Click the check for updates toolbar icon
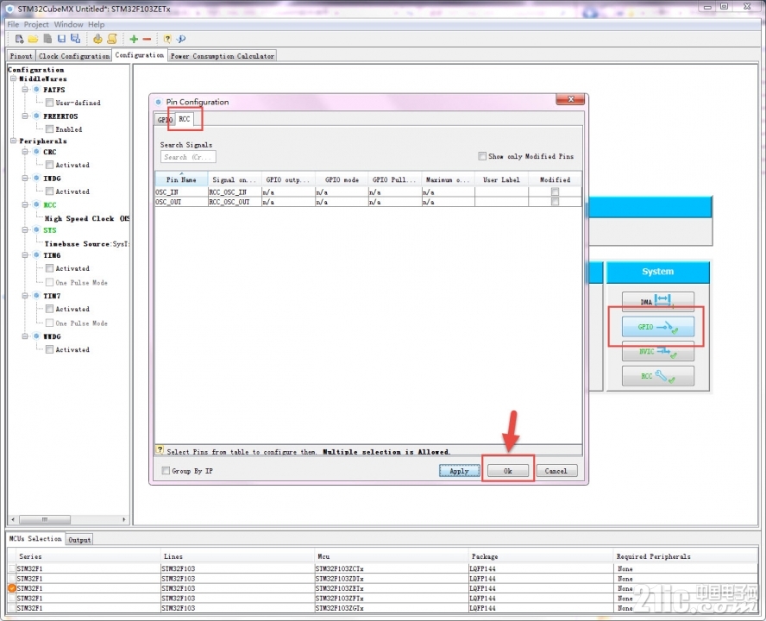This screenshot has height=621, width=766. [x=181, y=39]
